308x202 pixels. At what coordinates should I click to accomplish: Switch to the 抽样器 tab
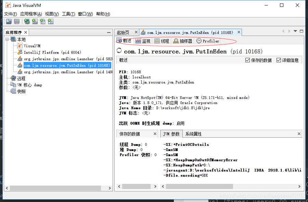point(183,41)
